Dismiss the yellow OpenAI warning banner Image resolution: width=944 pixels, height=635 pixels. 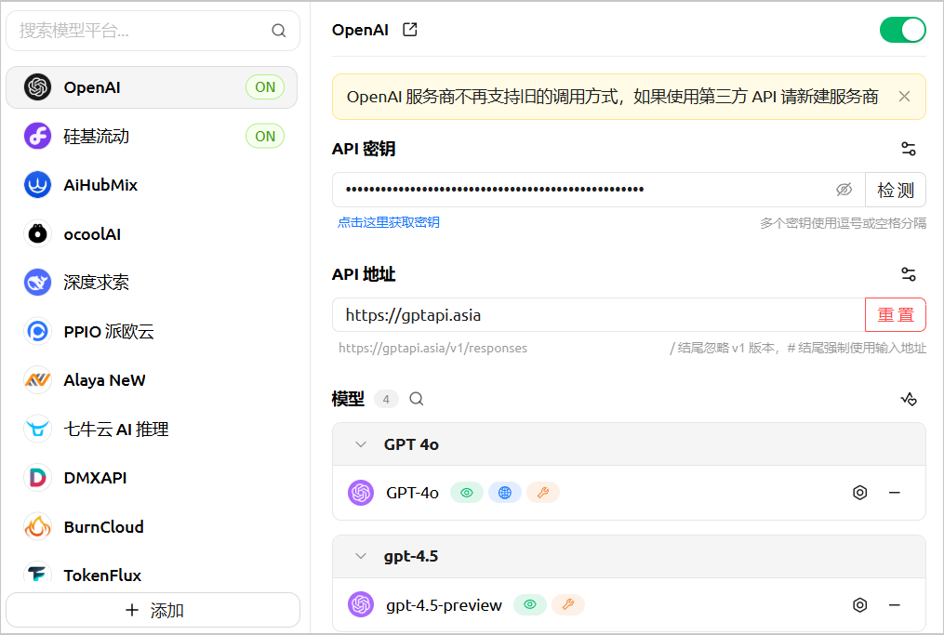904,97
